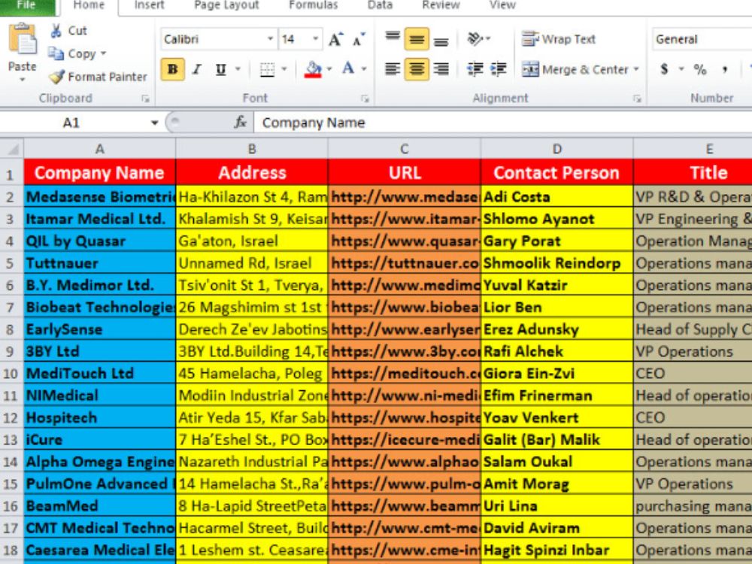Toggle center horizontal alignment
752x564 pixels.
417,69
